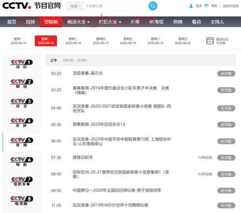Click 未开始 button for the 09:00 program

[x=226, y=191]
